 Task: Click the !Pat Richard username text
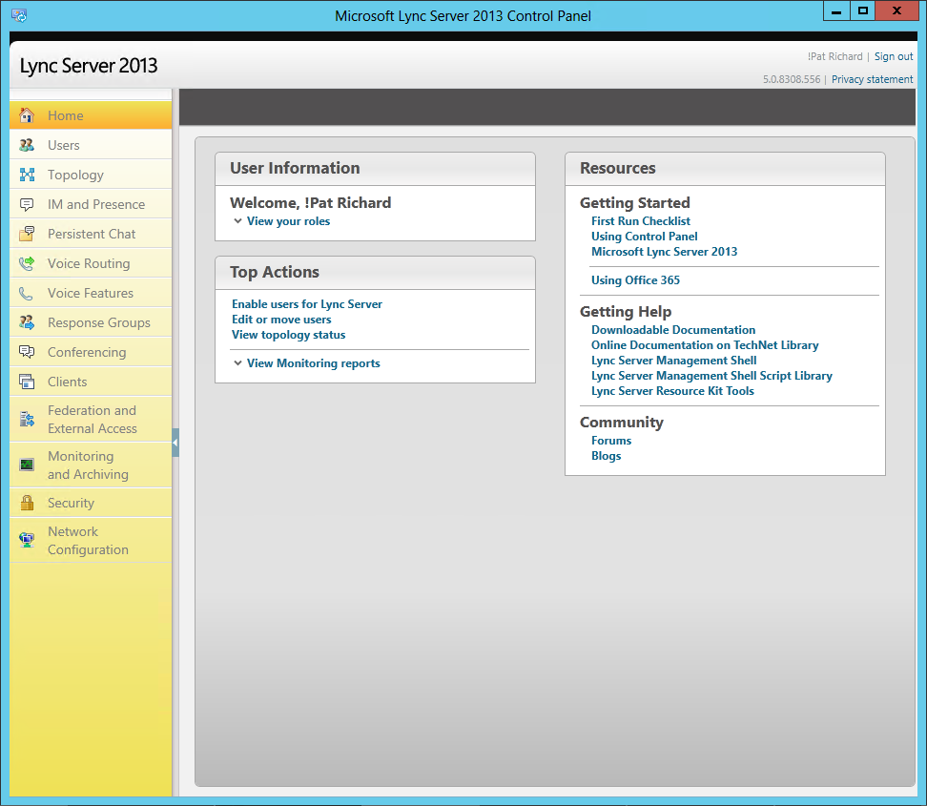coord(834,56)
